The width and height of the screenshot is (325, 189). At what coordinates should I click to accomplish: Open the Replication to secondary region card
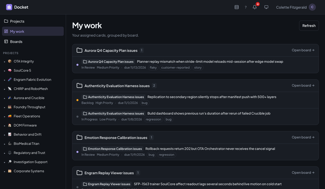tap(212, 97)
